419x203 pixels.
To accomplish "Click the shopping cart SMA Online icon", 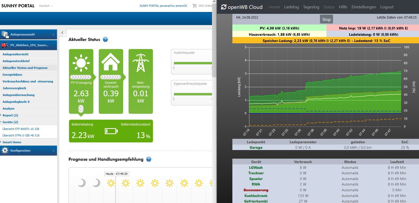I will (194, 6).
